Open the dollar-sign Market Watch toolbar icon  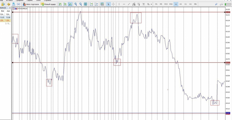pos(3,4)
